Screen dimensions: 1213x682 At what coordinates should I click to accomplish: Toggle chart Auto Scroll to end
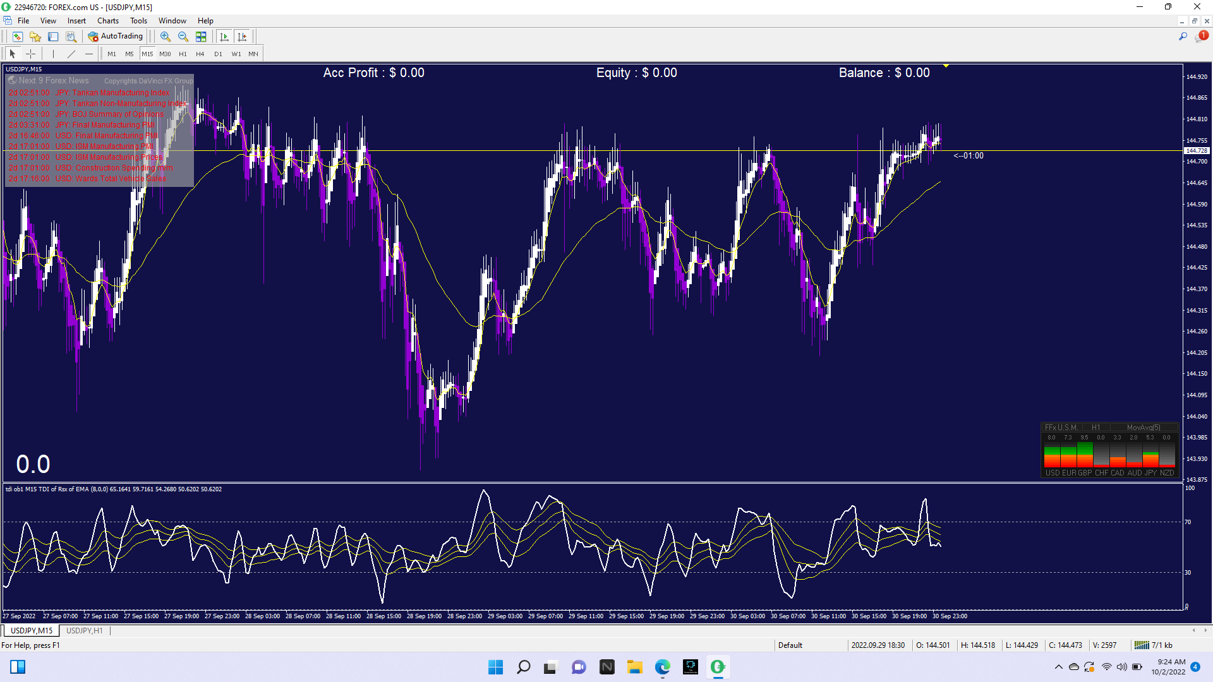pos(224,37)
